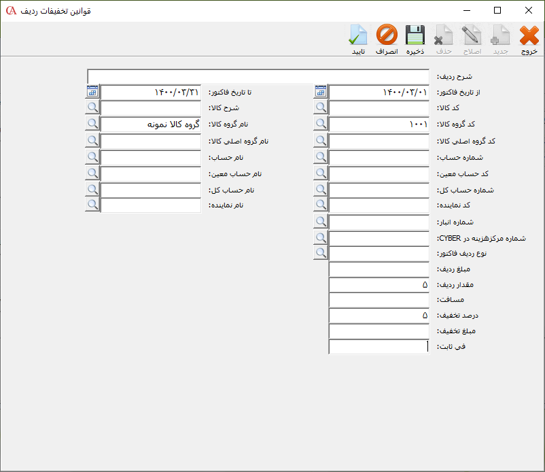Search lookup for کد کالا field
The width and height of the screenshot is (545, 472).
point(321,108)
